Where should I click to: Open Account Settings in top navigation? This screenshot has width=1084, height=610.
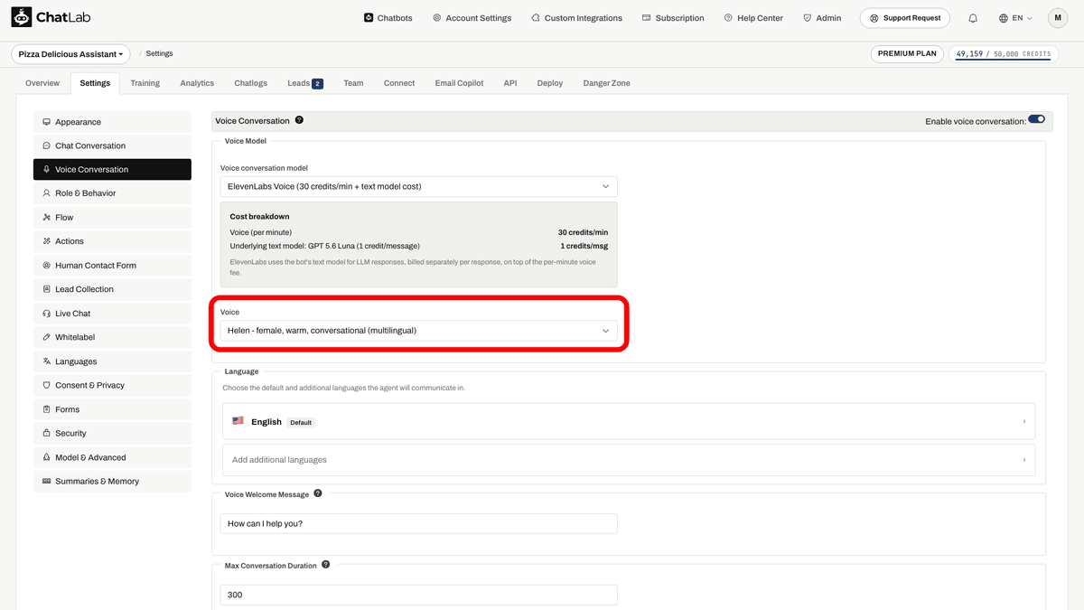pyautogui.click(x=472, y=18)
